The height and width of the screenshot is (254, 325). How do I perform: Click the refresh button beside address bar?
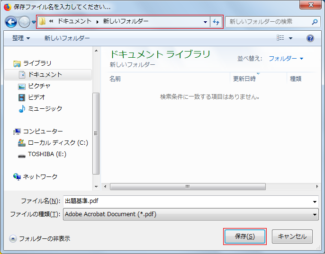point(216,22)
